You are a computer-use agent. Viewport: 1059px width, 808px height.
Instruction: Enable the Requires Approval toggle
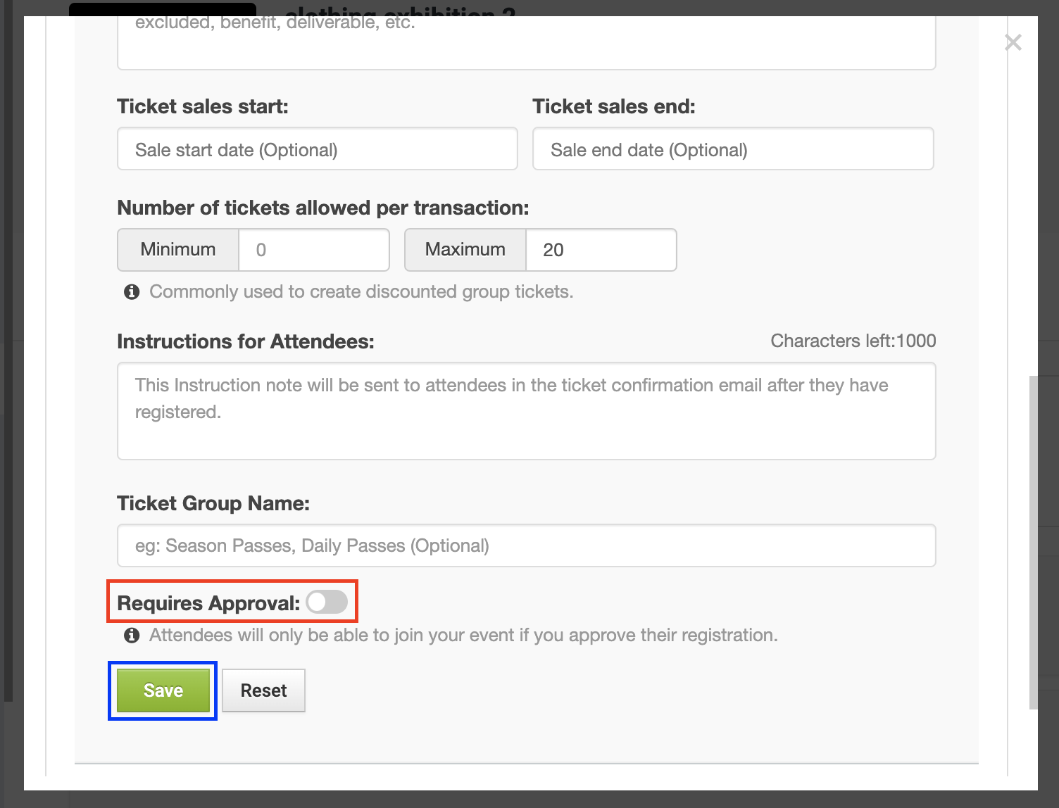coord(327,602)
